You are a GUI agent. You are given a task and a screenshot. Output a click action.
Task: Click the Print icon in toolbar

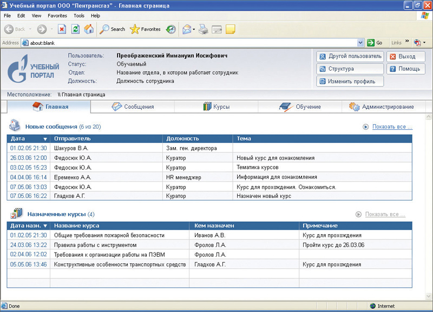[x=204, y=29]
